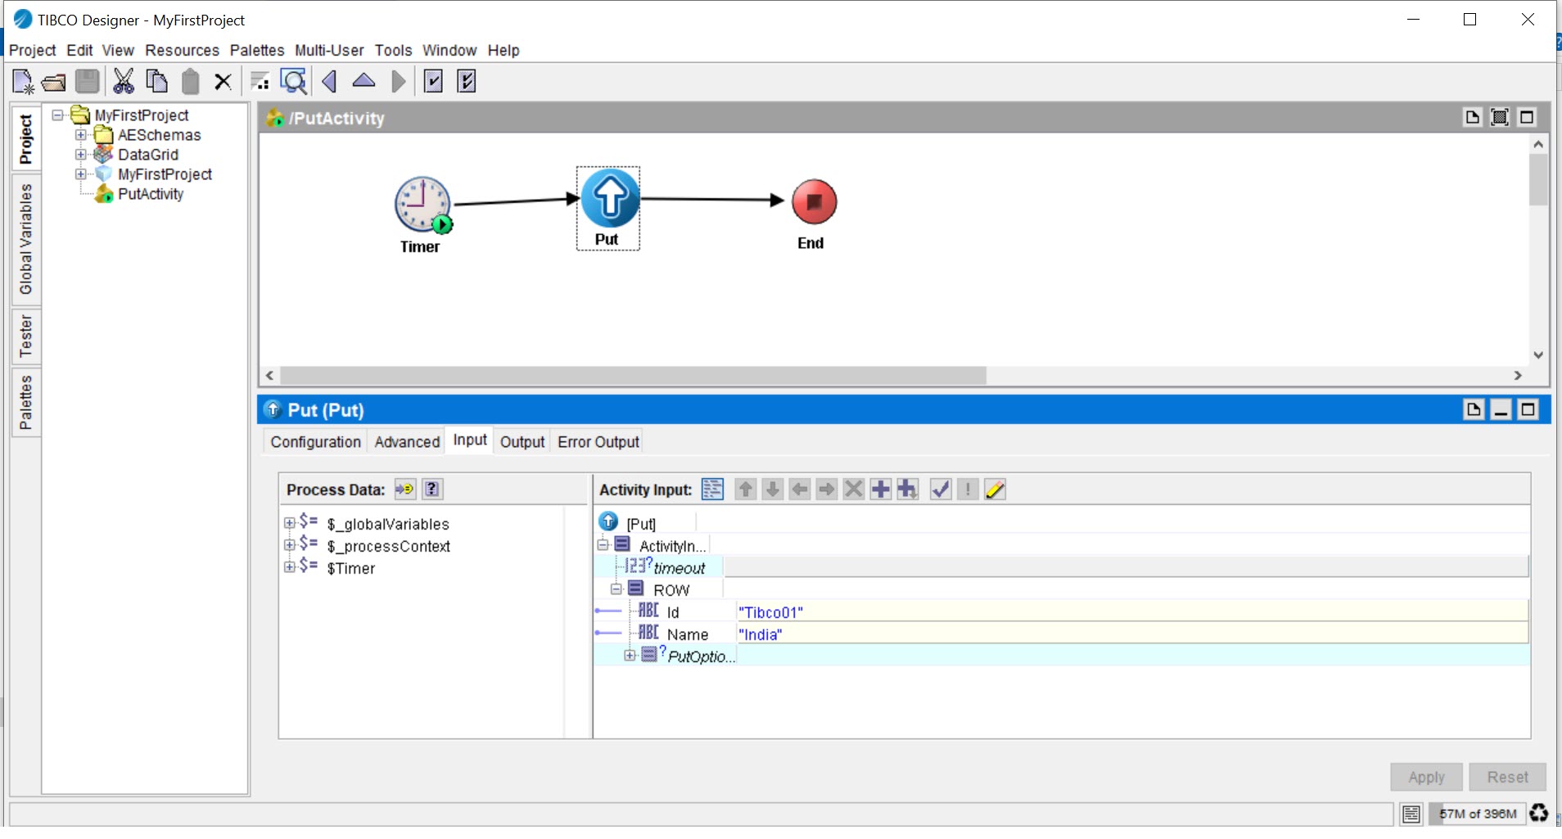Click the Cut scissors toolbar icon

[124, 81]
